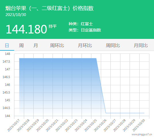Select the 日 daily tab
This screenshot has height=137, width=154.
point(7,45)
